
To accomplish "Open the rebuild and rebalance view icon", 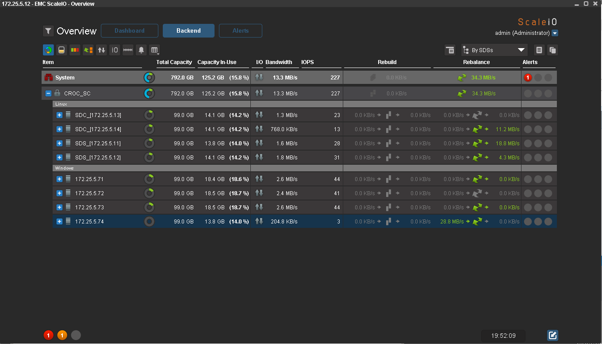I will tap(88, 50).
